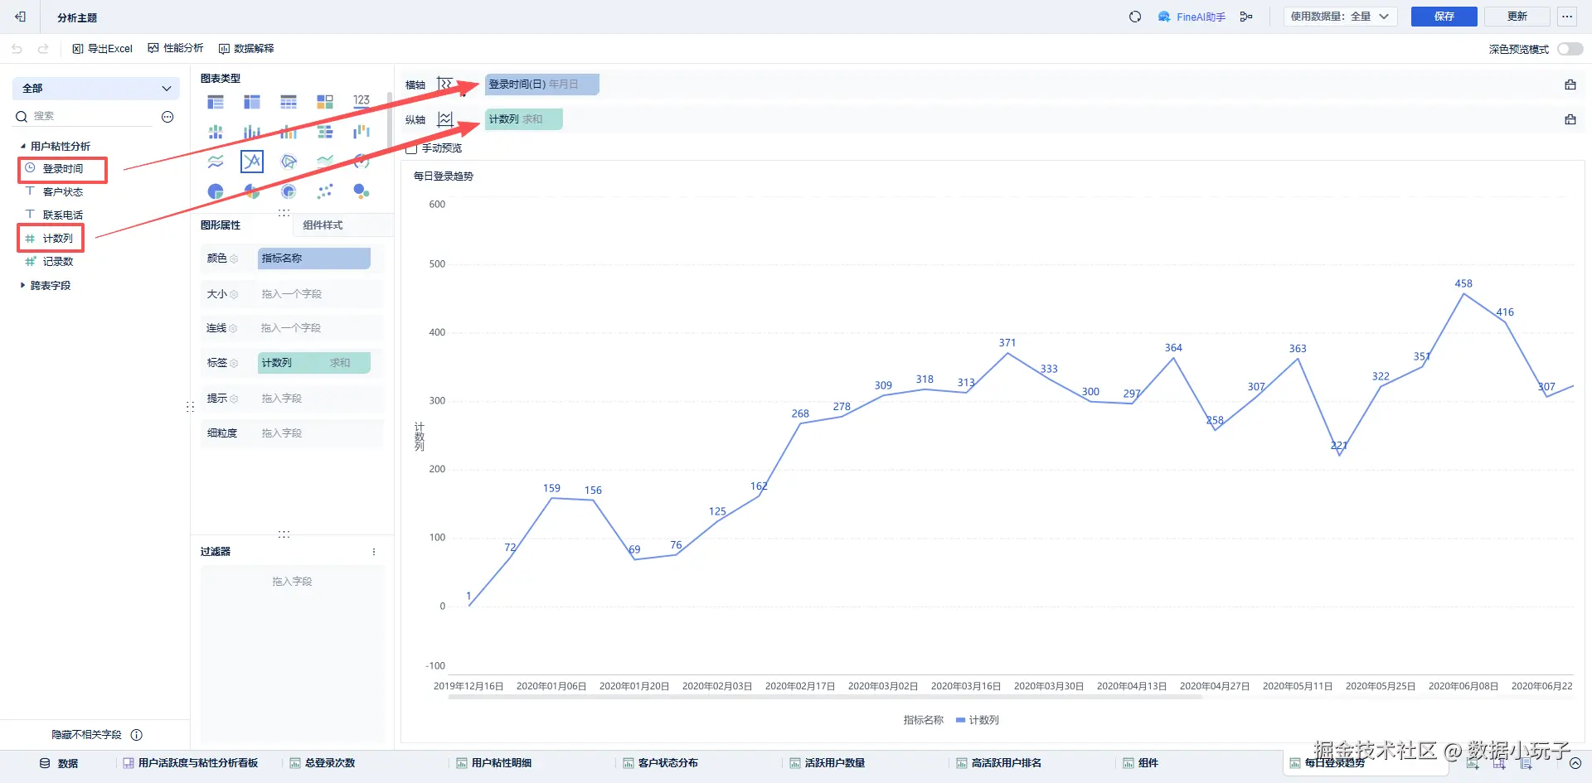Click the 指标名称 pill in the 颜色 row
This screenshot has height=783, width=1592.
tap(313, 259)
